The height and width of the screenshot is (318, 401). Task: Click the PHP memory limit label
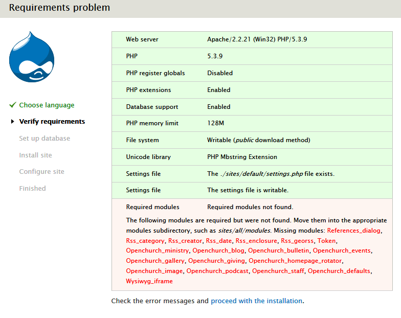coord(152,123)
